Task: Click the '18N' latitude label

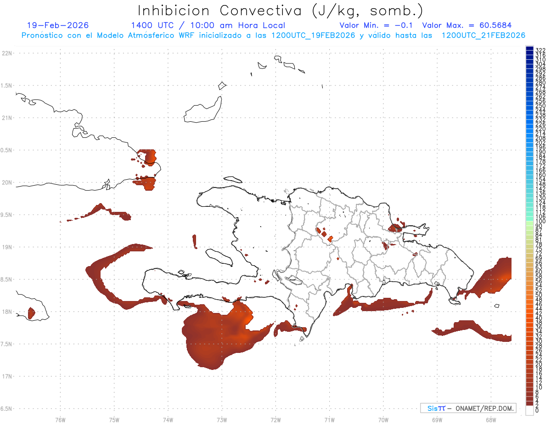Action: click(x=6, y=312)
